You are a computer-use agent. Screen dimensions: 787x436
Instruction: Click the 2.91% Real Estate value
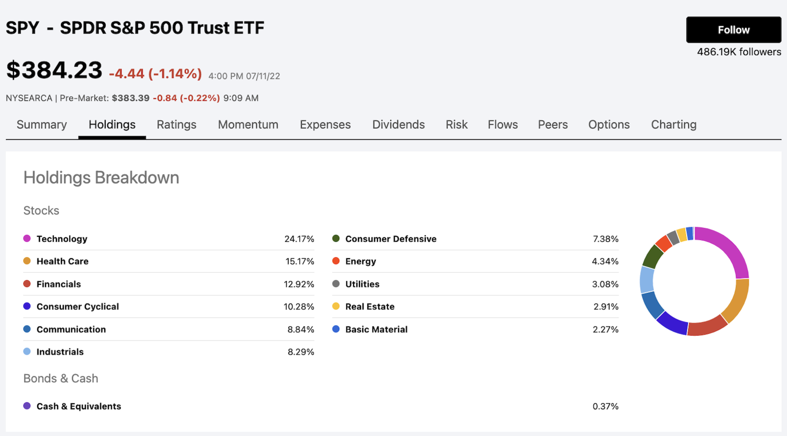coord(606,306)
